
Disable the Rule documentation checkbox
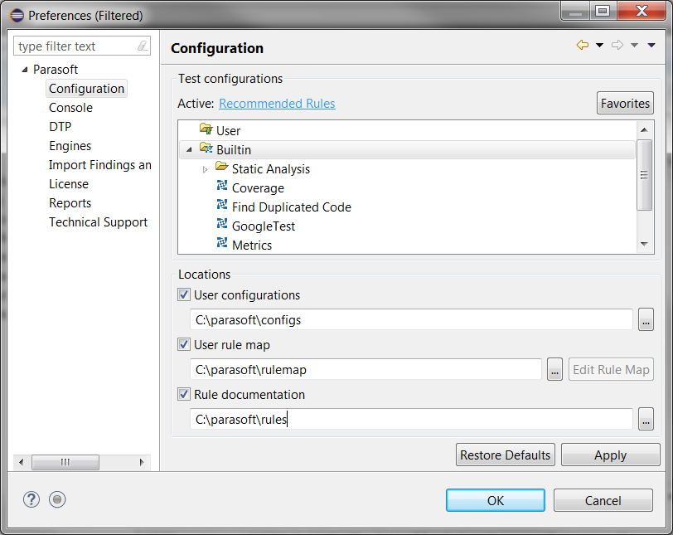(184, 394)
